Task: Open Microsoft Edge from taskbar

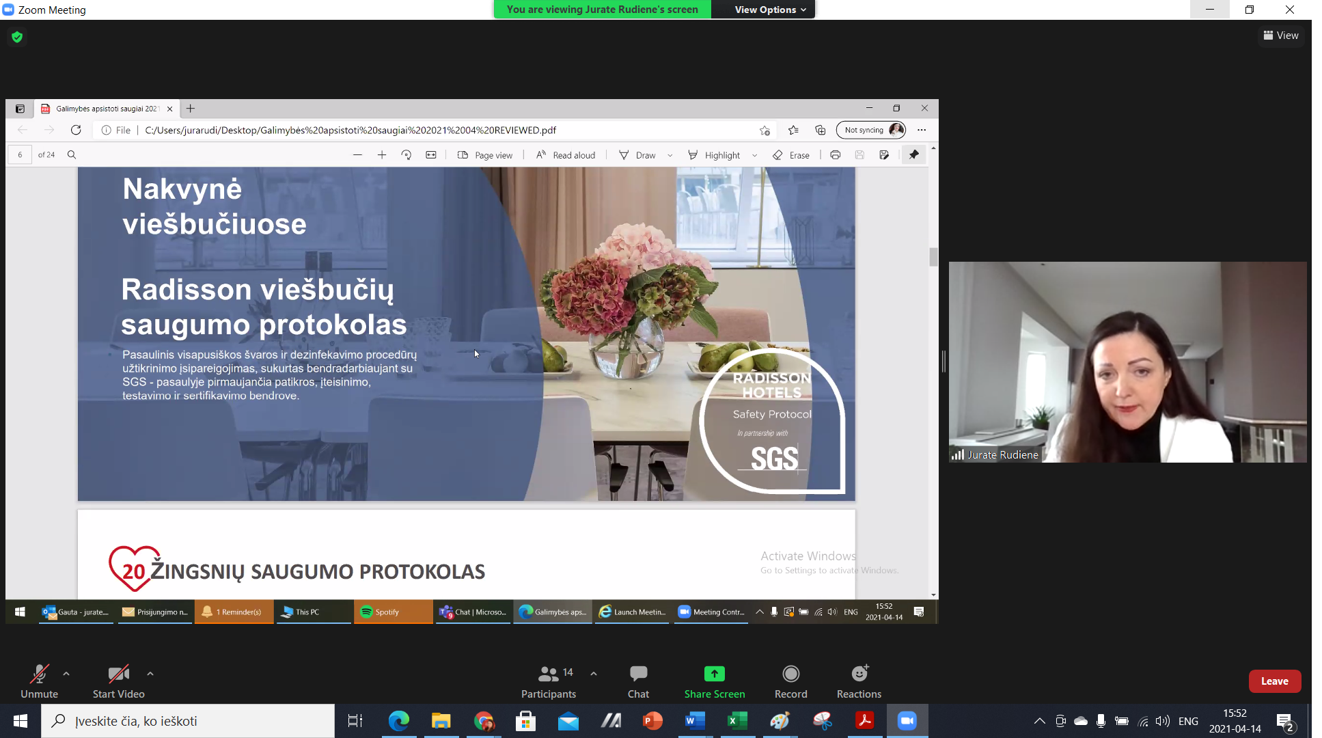Action: 399,721
